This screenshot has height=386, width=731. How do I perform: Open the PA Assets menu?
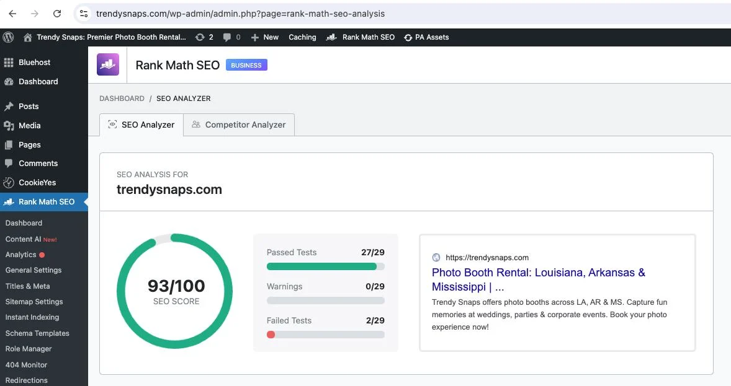pyautogui.click(x=426, y=37)
